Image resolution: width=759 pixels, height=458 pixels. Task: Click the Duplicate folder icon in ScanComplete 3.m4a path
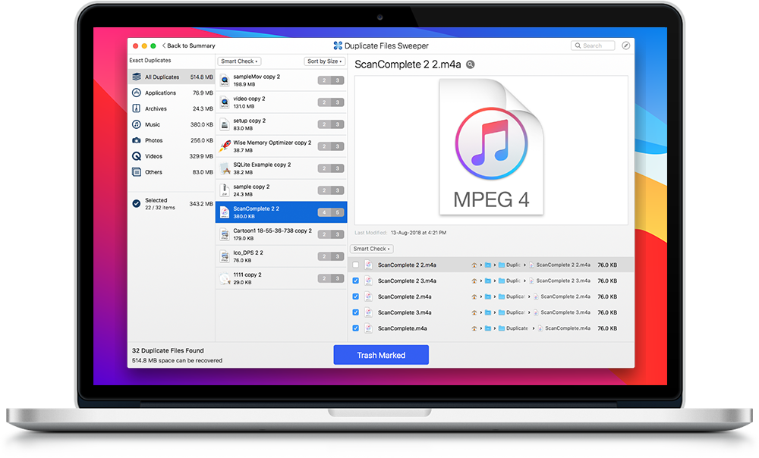502,312
